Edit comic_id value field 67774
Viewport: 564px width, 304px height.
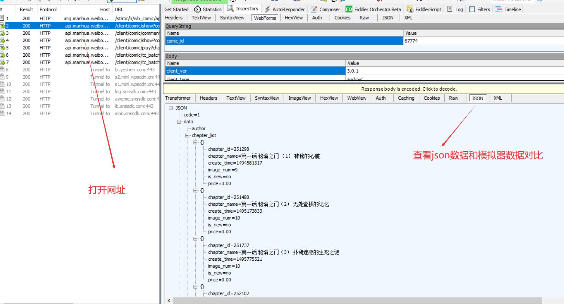(484, 41)
